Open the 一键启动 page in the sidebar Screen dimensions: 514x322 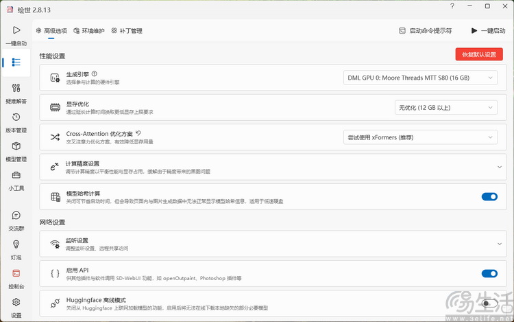(16, 35)
